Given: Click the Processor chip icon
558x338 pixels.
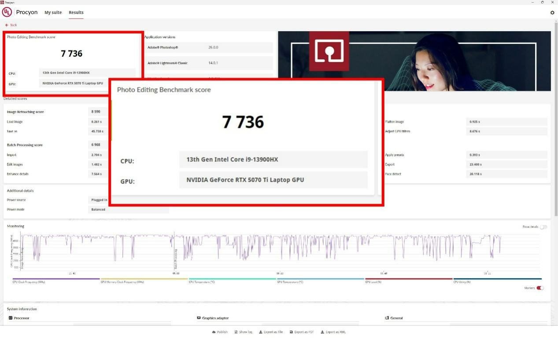Looking at the screenshot, I should pyautogui.click(x=11, y=318).
